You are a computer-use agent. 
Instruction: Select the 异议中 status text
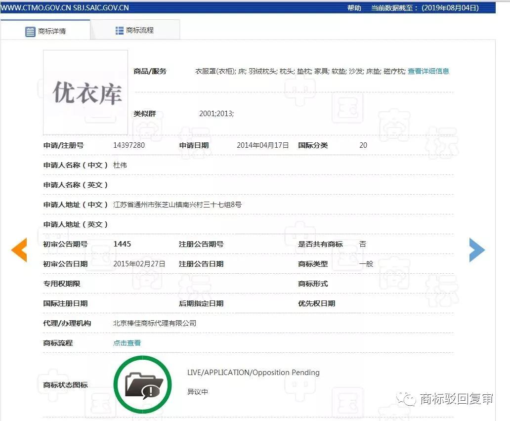point(198,392)
